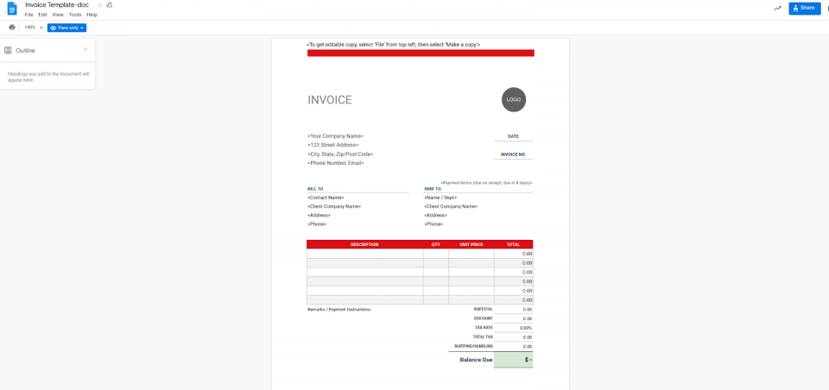Screen dimensions: 829x390
Task: Click <Address> under Bill To
Action: tap(319, 216)
